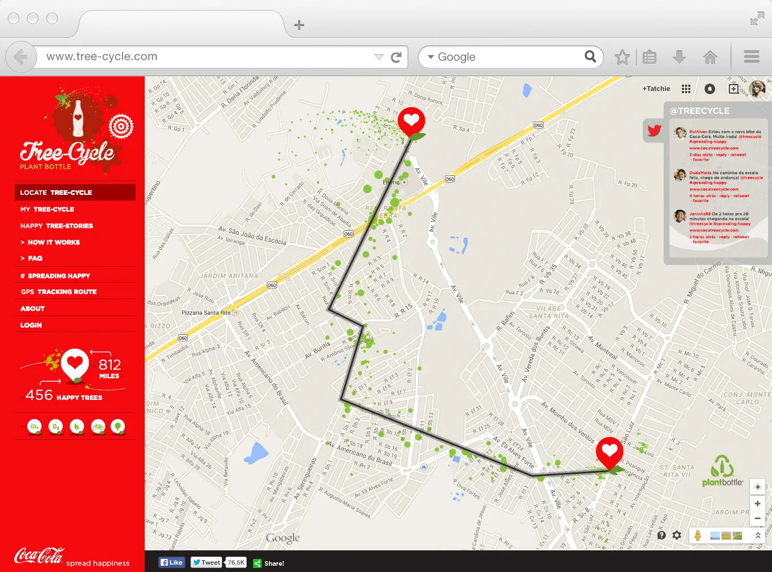Screen dimensions: 772x572
Task: Click the Coca-Cola logo
Action: pos(39,555)
